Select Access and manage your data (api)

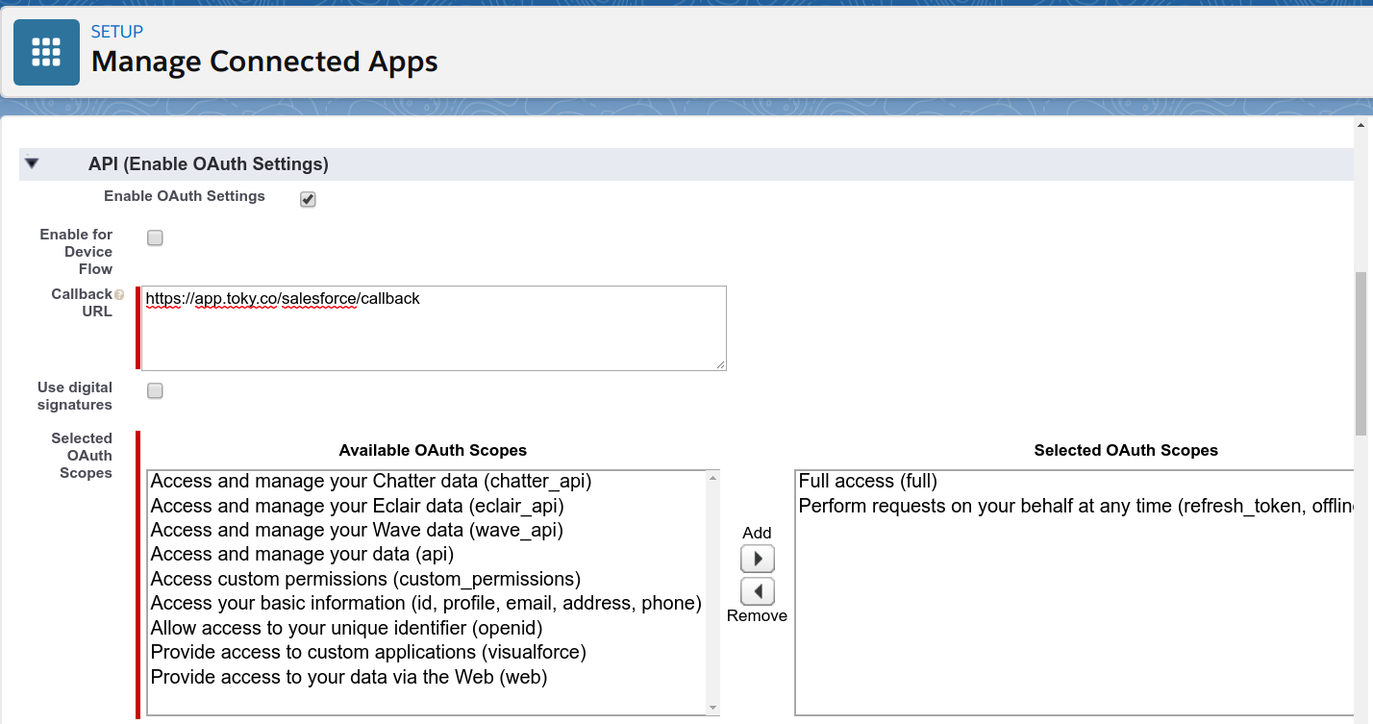[x=302, y=555]
